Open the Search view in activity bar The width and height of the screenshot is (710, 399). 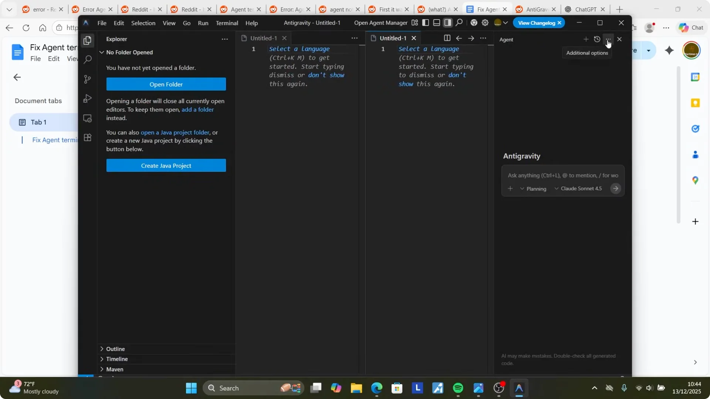pos(87,59)
